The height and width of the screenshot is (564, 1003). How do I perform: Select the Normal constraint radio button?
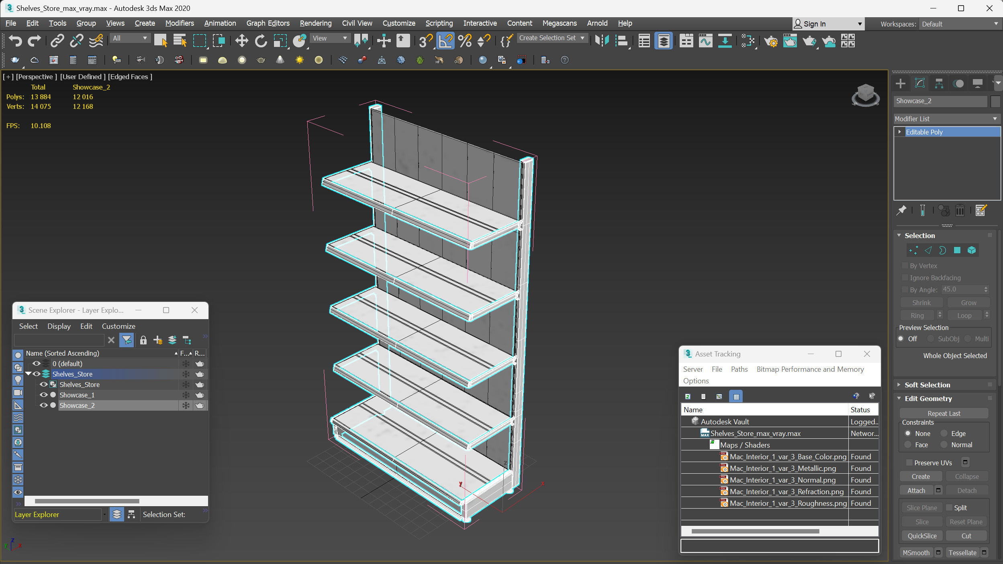(944, 445)
